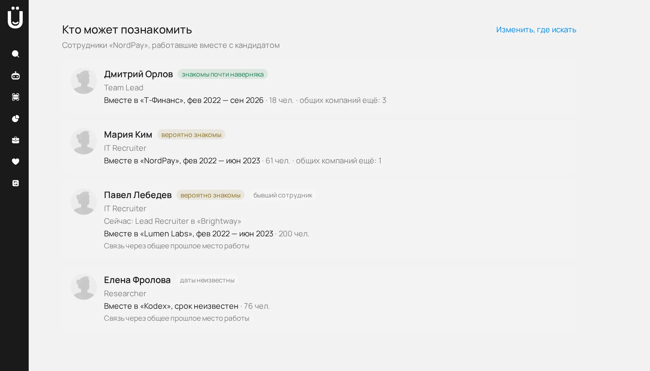The image size is (650, 371).
Task: Click Мария Ким's avatar picture
Action: point(84,141)
